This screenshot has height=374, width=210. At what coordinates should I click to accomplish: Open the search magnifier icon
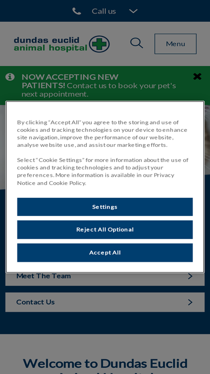137,43
